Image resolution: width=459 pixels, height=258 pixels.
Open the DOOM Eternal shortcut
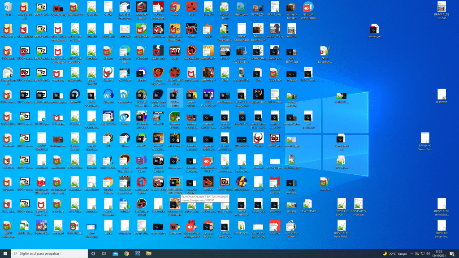[174, 94]
